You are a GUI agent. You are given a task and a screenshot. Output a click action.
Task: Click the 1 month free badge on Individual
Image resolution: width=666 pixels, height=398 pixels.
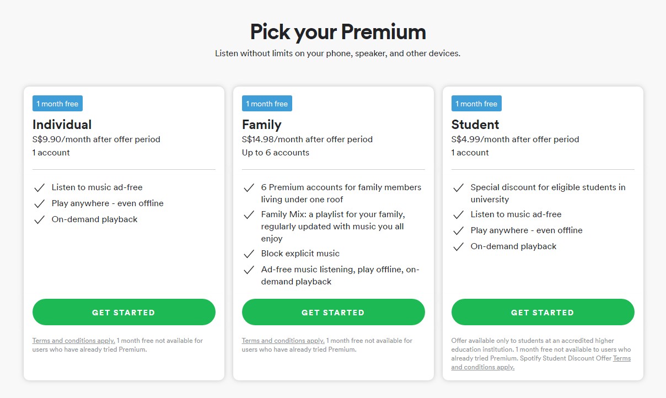57,104
